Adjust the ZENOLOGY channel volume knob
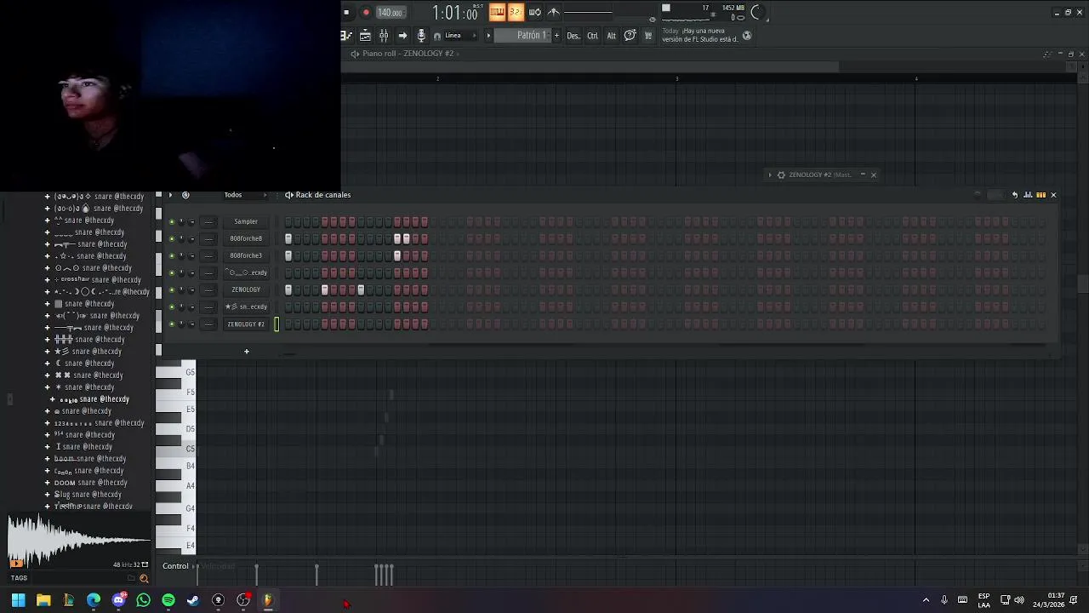 tap(191, 289)
